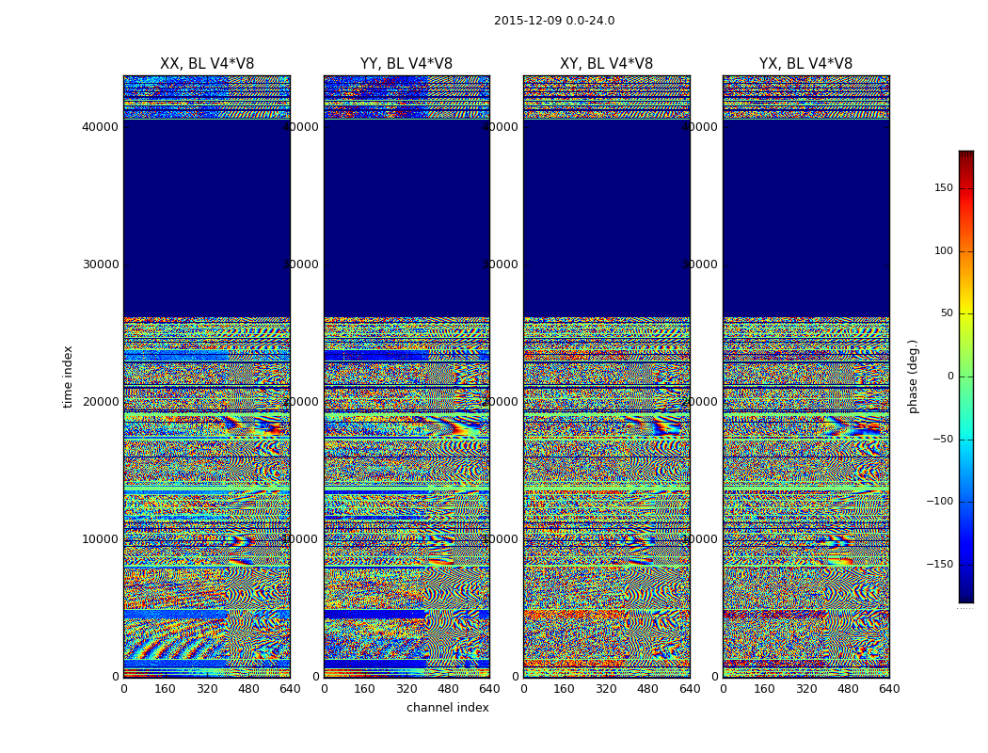Select the 'time index' y-axis label
The height and width of the screenshot is (753, 988).
68,376
